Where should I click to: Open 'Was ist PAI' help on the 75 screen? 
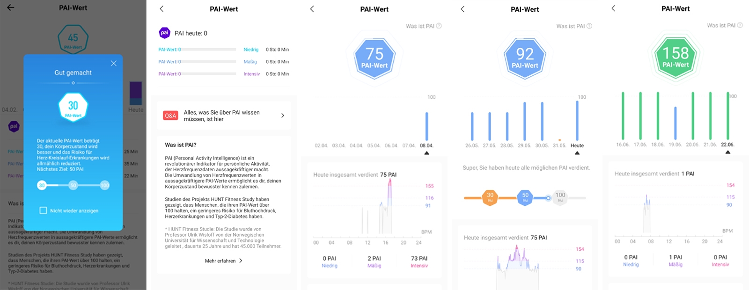(x=424, y=26)
